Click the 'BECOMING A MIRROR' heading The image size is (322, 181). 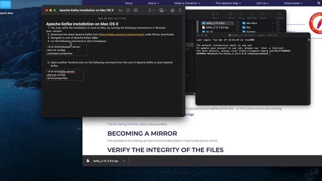click(x=142, y=133)
